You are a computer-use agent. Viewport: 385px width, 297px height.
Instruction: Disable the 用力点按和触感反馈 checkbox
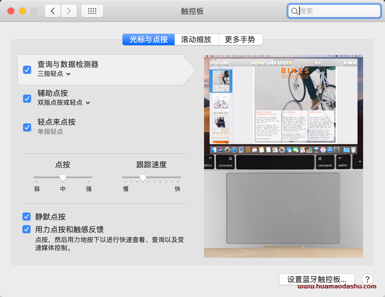pyautogui.click(x=27, y=229)
